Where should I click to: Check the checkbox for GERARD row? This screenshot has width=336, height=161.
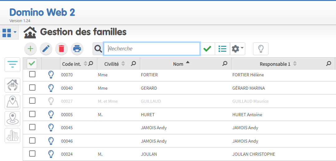(x=32, y=88)
